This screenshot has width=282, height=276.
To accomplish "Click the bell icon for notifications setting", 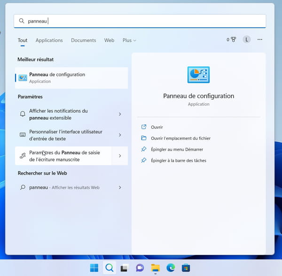I will tap(23, 114).
